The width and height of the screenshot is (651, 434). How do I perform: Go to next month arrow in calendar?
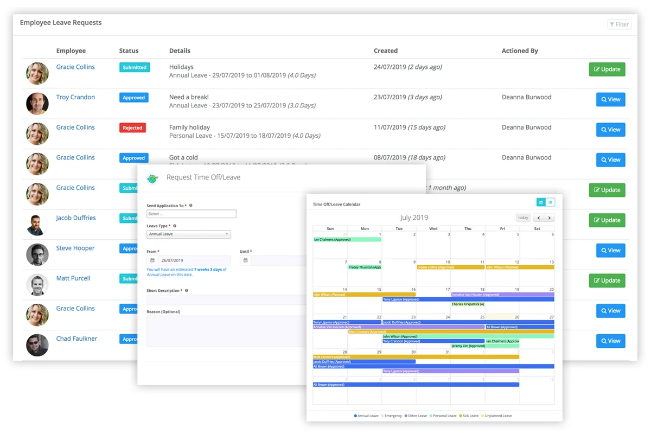coord(549,218)
